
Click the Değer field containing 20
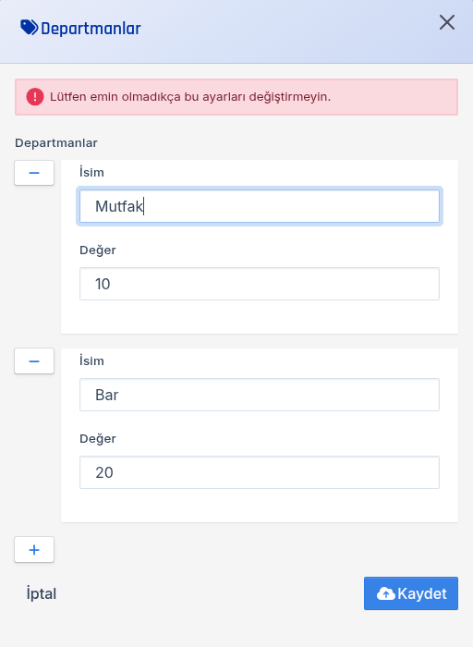click(x=260, y=472)
